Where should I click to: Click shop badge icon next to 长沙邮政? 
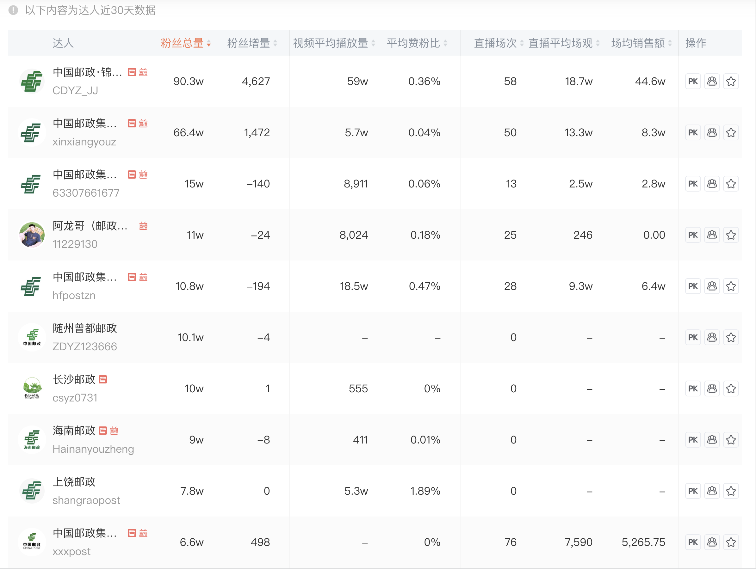pos(103,379)
